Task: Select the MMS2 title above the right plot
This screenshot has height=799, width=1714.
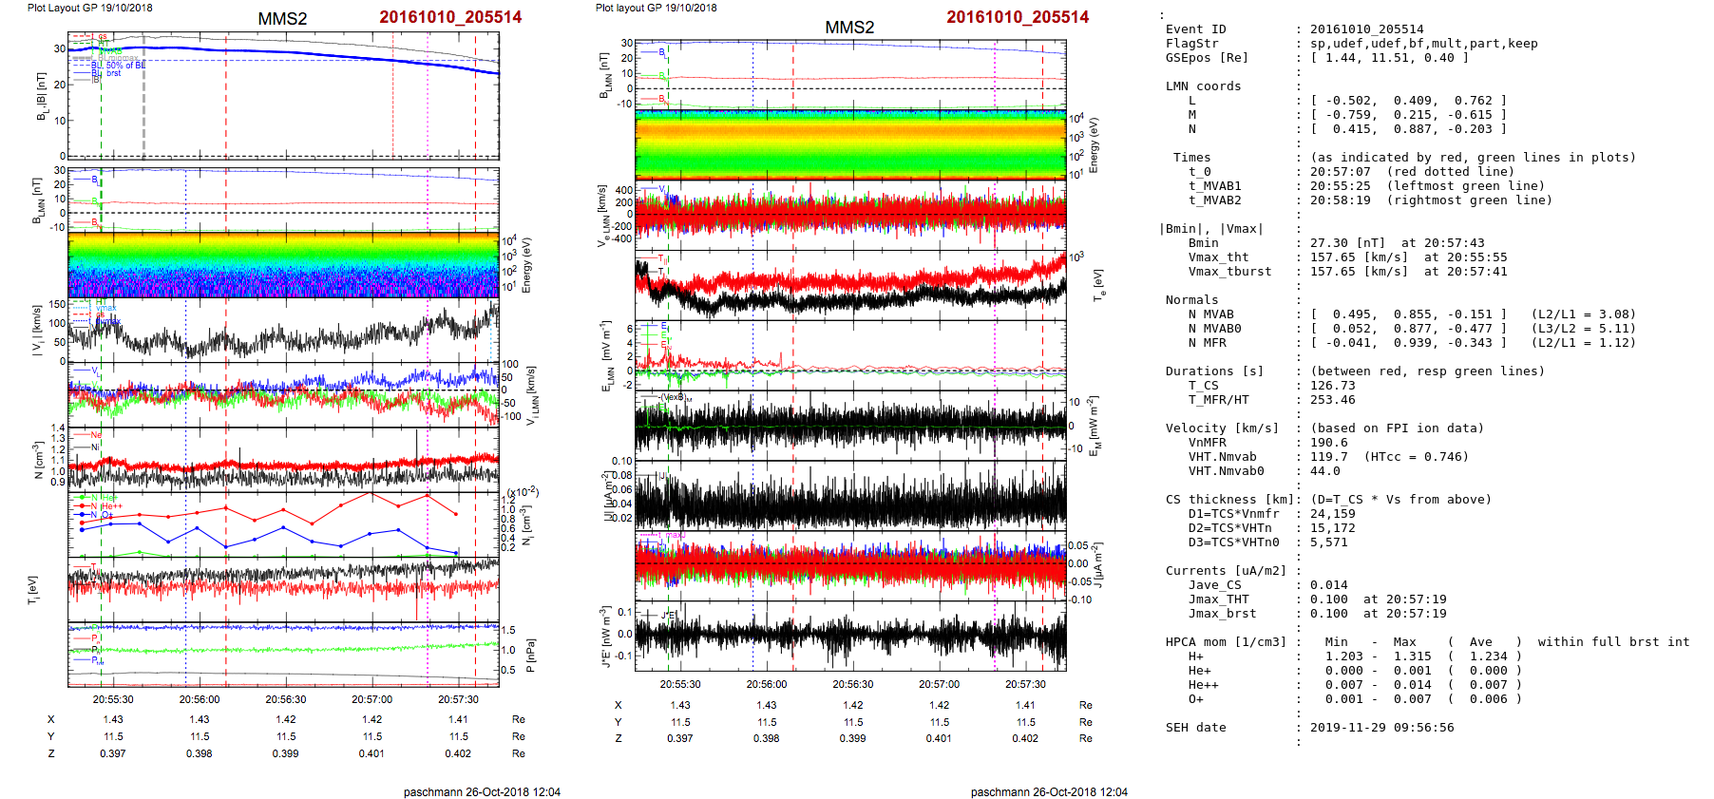Action: pos(849,28)
